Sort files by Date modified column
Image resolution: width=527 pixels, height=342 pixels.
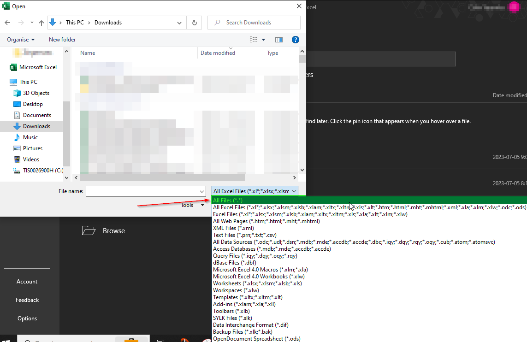(x=218, y=53)
